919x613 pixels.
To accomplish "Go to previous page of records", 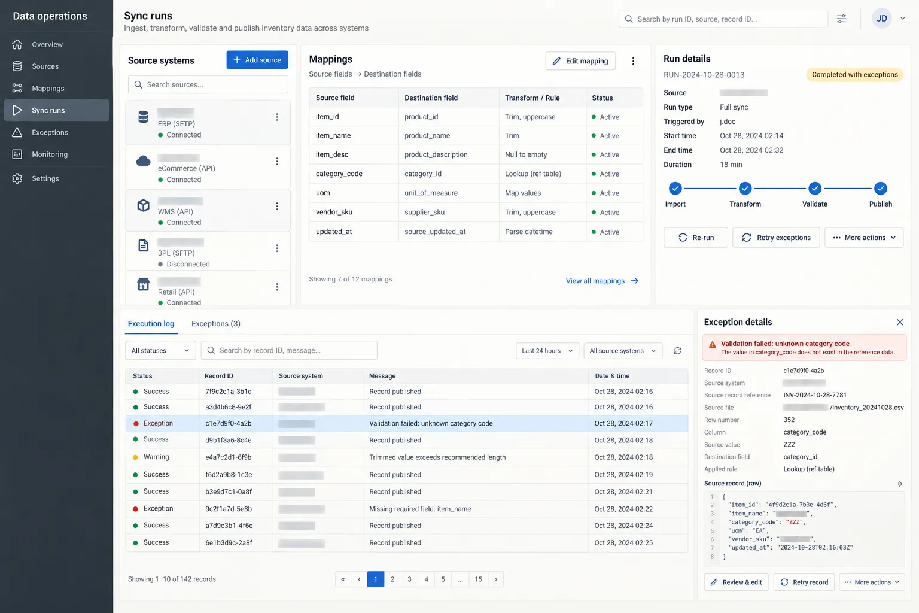I will [359, 579].
